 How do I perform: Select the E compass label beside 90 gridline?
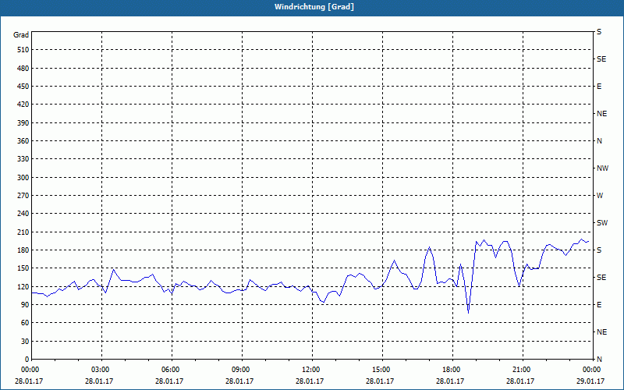[599, 305]
